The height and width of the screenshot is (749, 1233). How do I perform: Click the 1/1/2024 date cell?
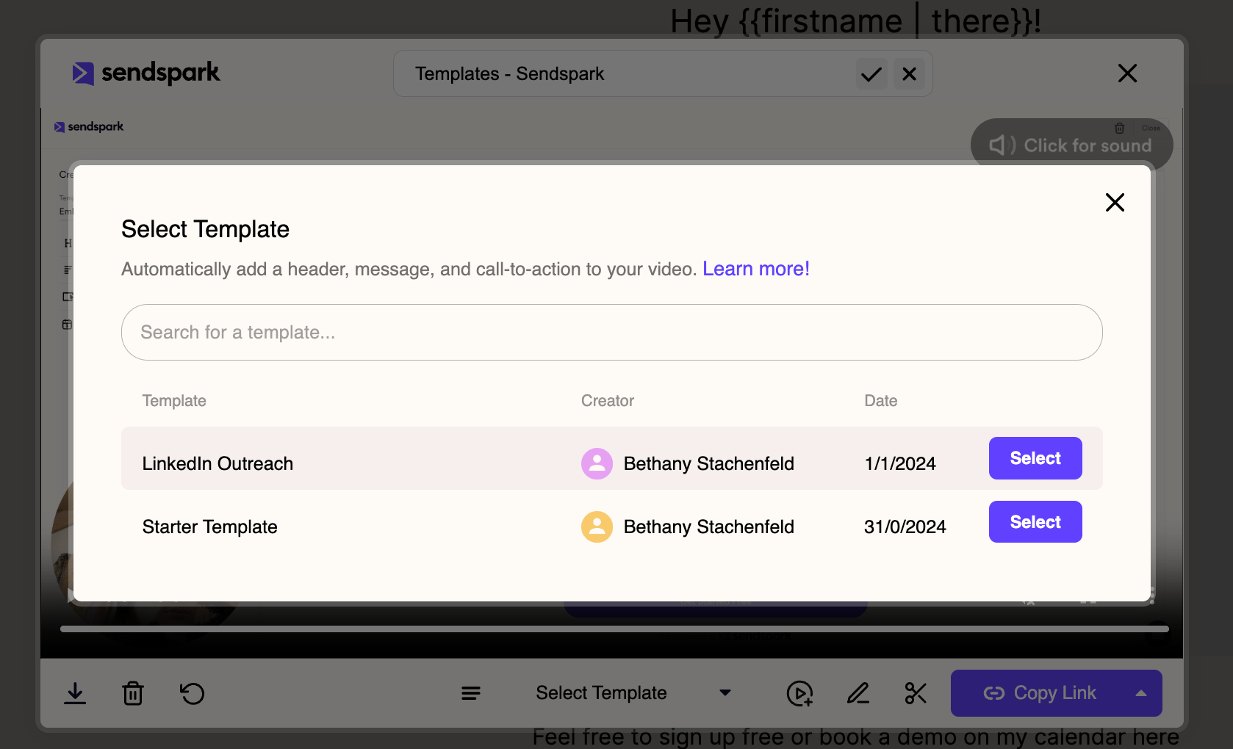[x=900, y=463]
